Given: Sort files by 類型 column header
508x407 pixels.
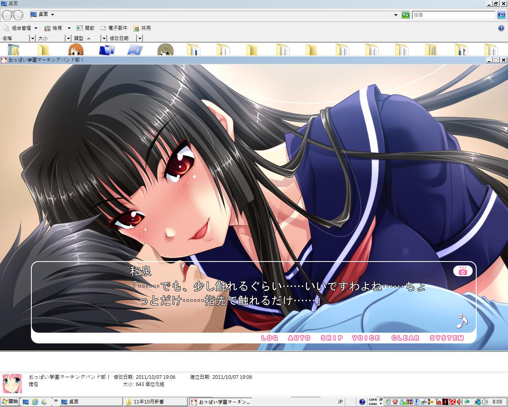Looking at the screenshot, I should (87, 38).
